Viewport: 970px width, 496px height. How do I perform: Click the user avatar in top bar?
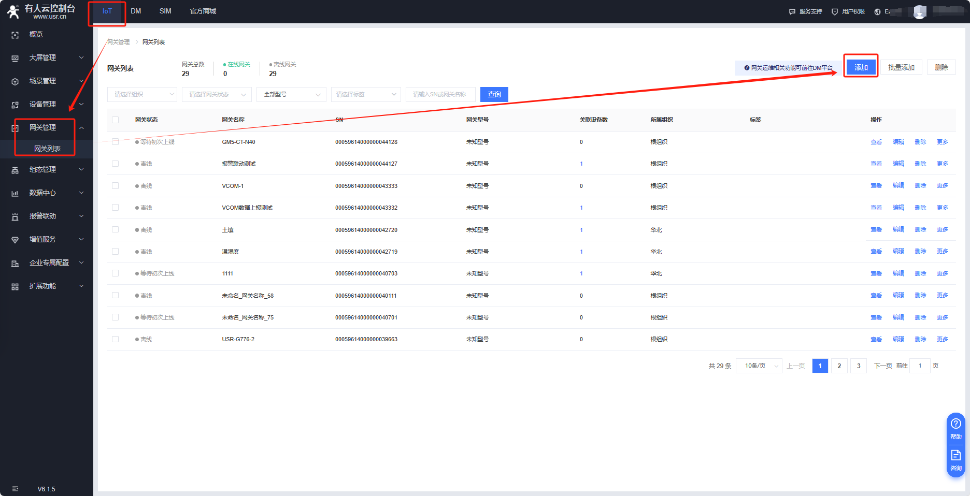(920, 12)
